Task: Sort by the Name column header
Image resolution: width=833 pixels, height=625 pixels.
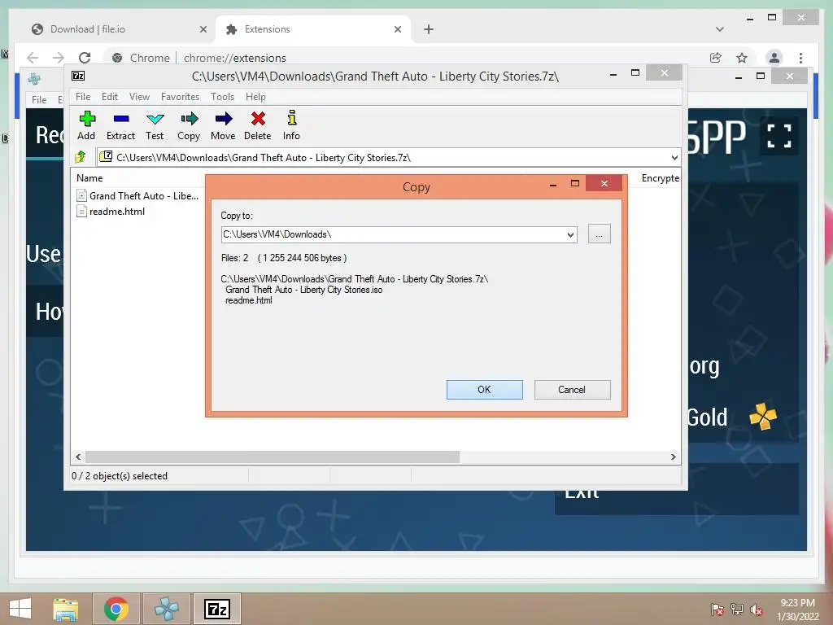Action: [x=89, y=178]
